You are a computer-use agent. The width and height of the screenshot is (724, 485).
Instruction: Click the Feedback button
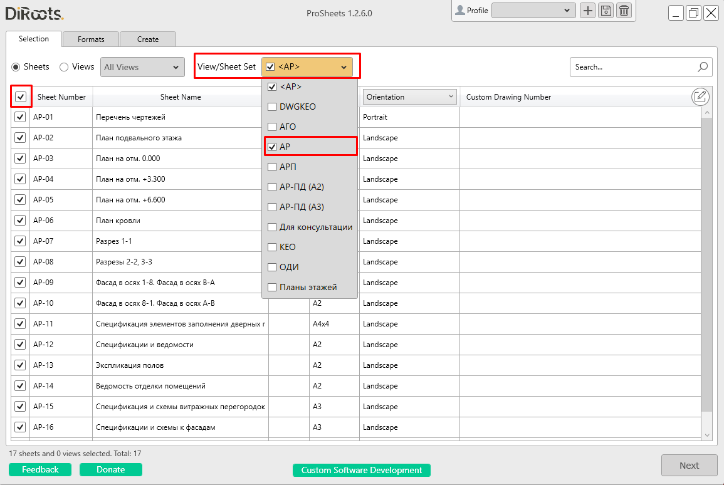[39, 469]
